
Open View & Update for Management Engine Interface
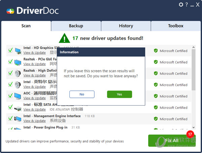point(35,121)
